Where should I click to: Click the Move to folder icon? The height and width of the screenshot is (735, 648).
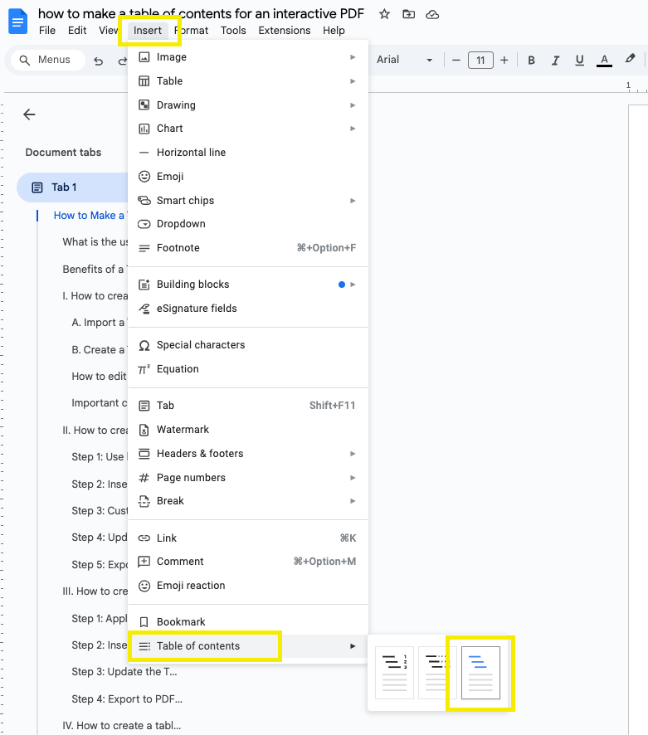(x=409, y=14)
